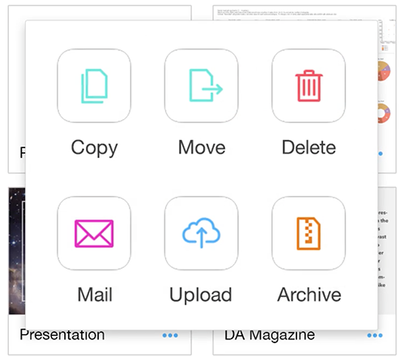Select the Delete label

(x=309, y=147)
